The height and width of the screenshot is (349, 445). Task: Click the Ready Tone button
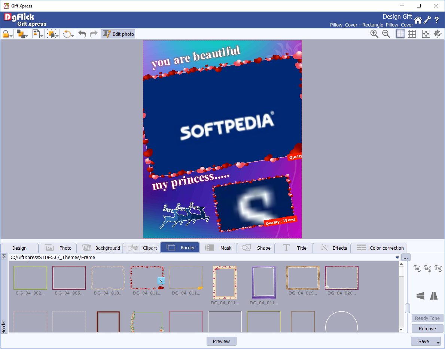pos(427,318)
